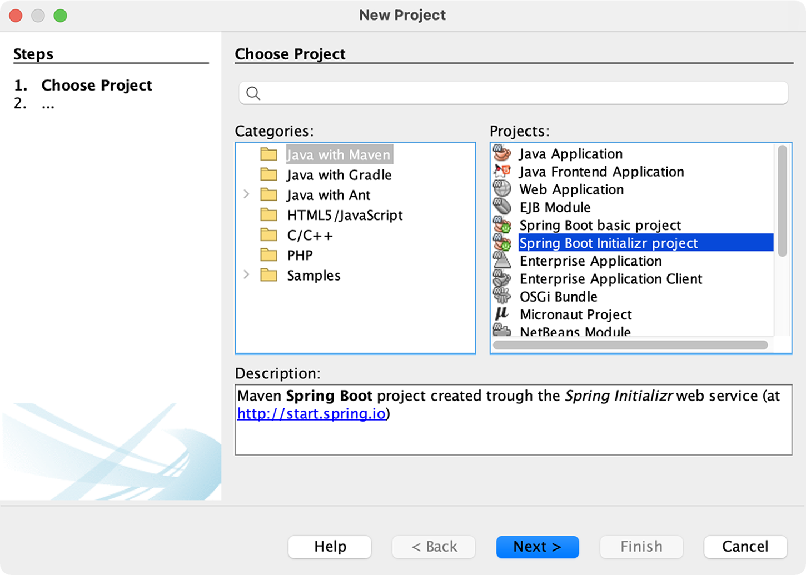Select the Samples category
The height and width of the screenshot is (575, 806).
coord(314,275)
